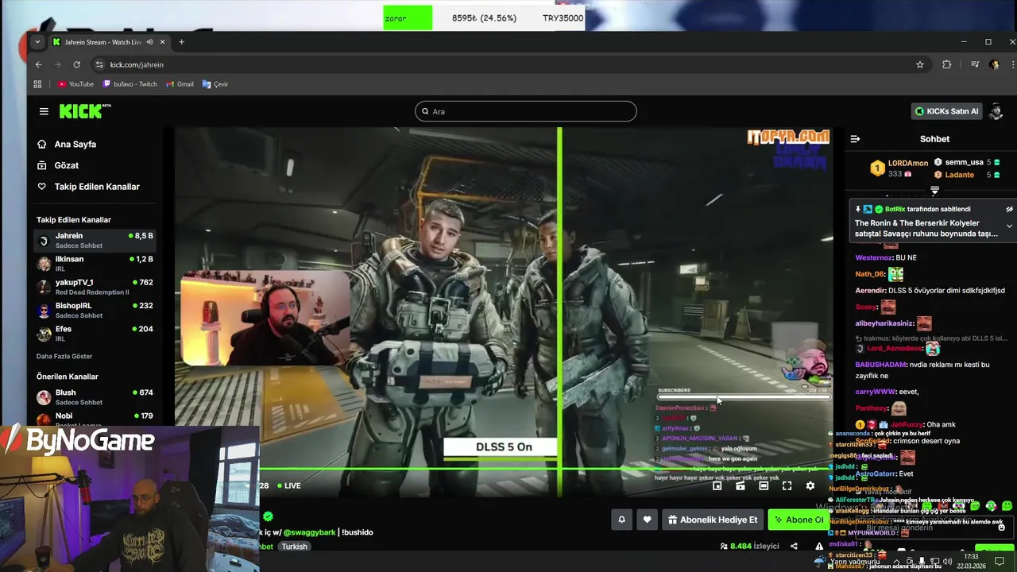Click the share icon below the stream
This screenshot has height=572, width=1017.
pyautogui.click(x=794, y=546)
